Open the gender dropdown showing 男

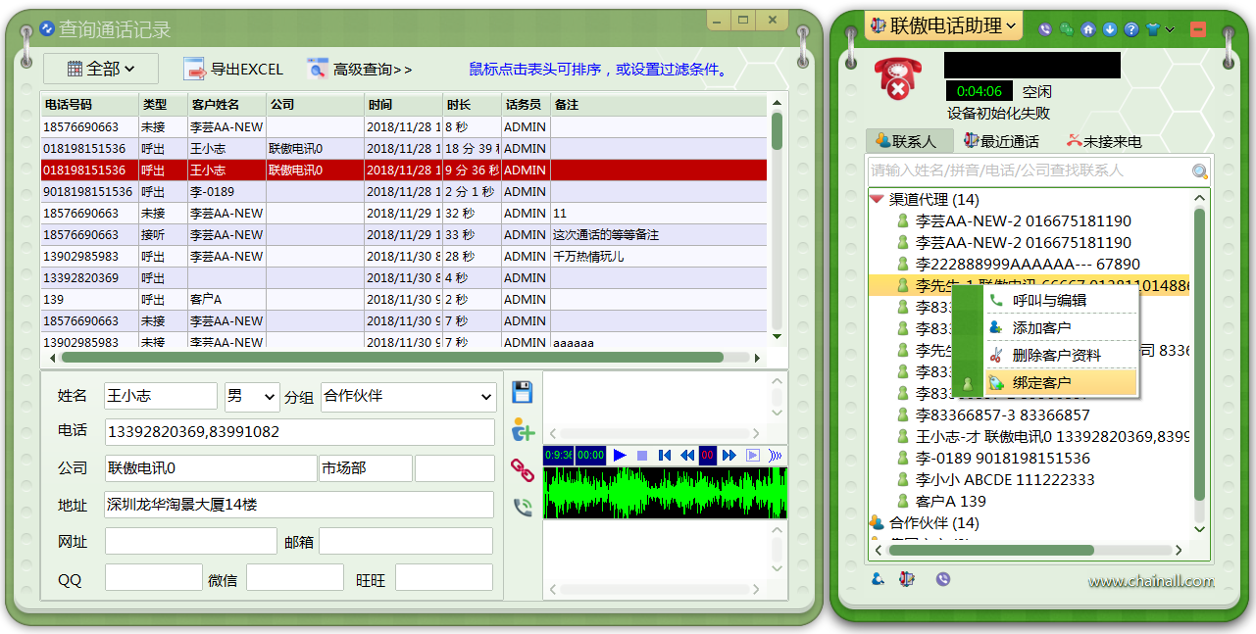[252, 396]
